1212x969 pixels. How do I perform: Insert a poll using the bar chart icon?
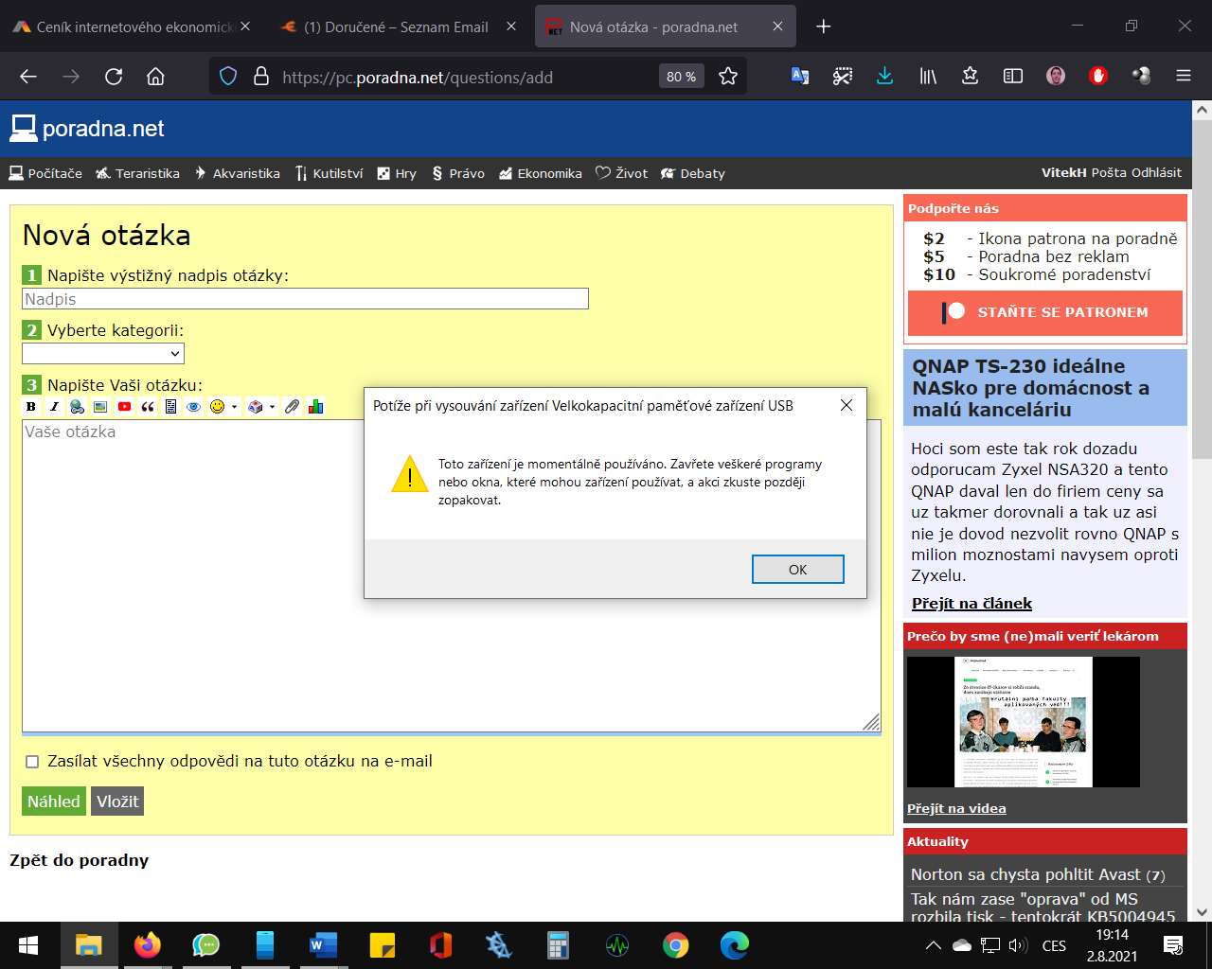(316, 407)
